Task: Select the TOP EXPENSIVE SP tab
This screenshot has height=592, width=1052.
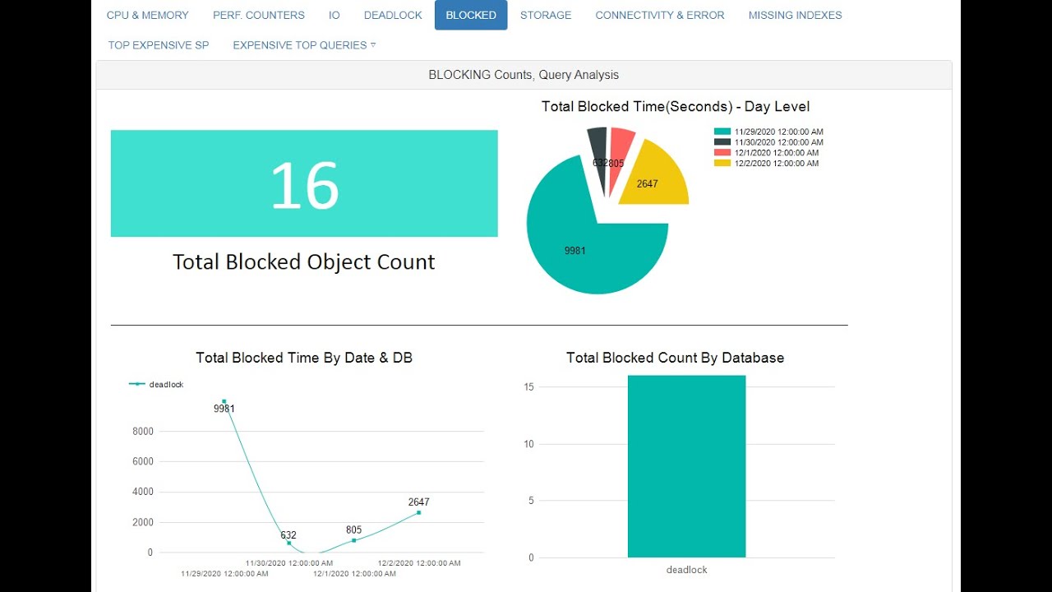Action: click(158, 45)
